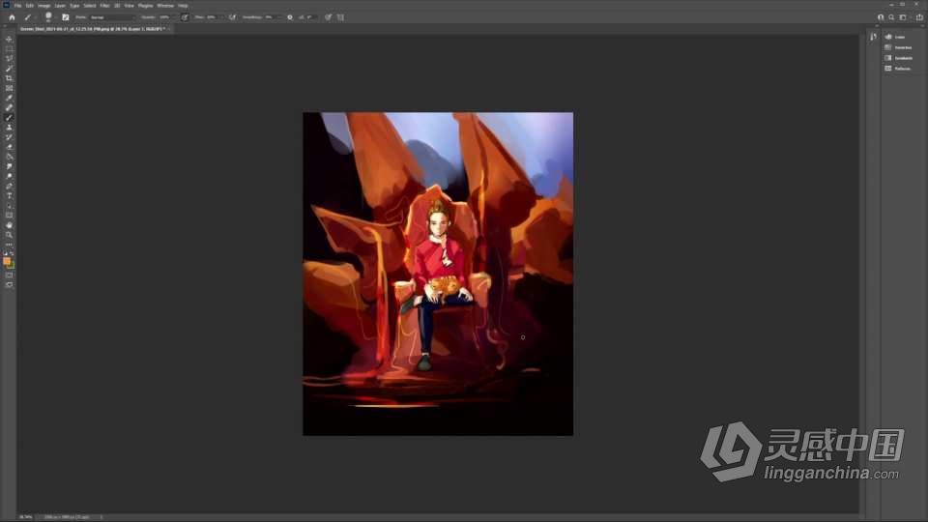Select the Crop tool
The width and height of the screenshot is (928, 522).
point(9,78)
